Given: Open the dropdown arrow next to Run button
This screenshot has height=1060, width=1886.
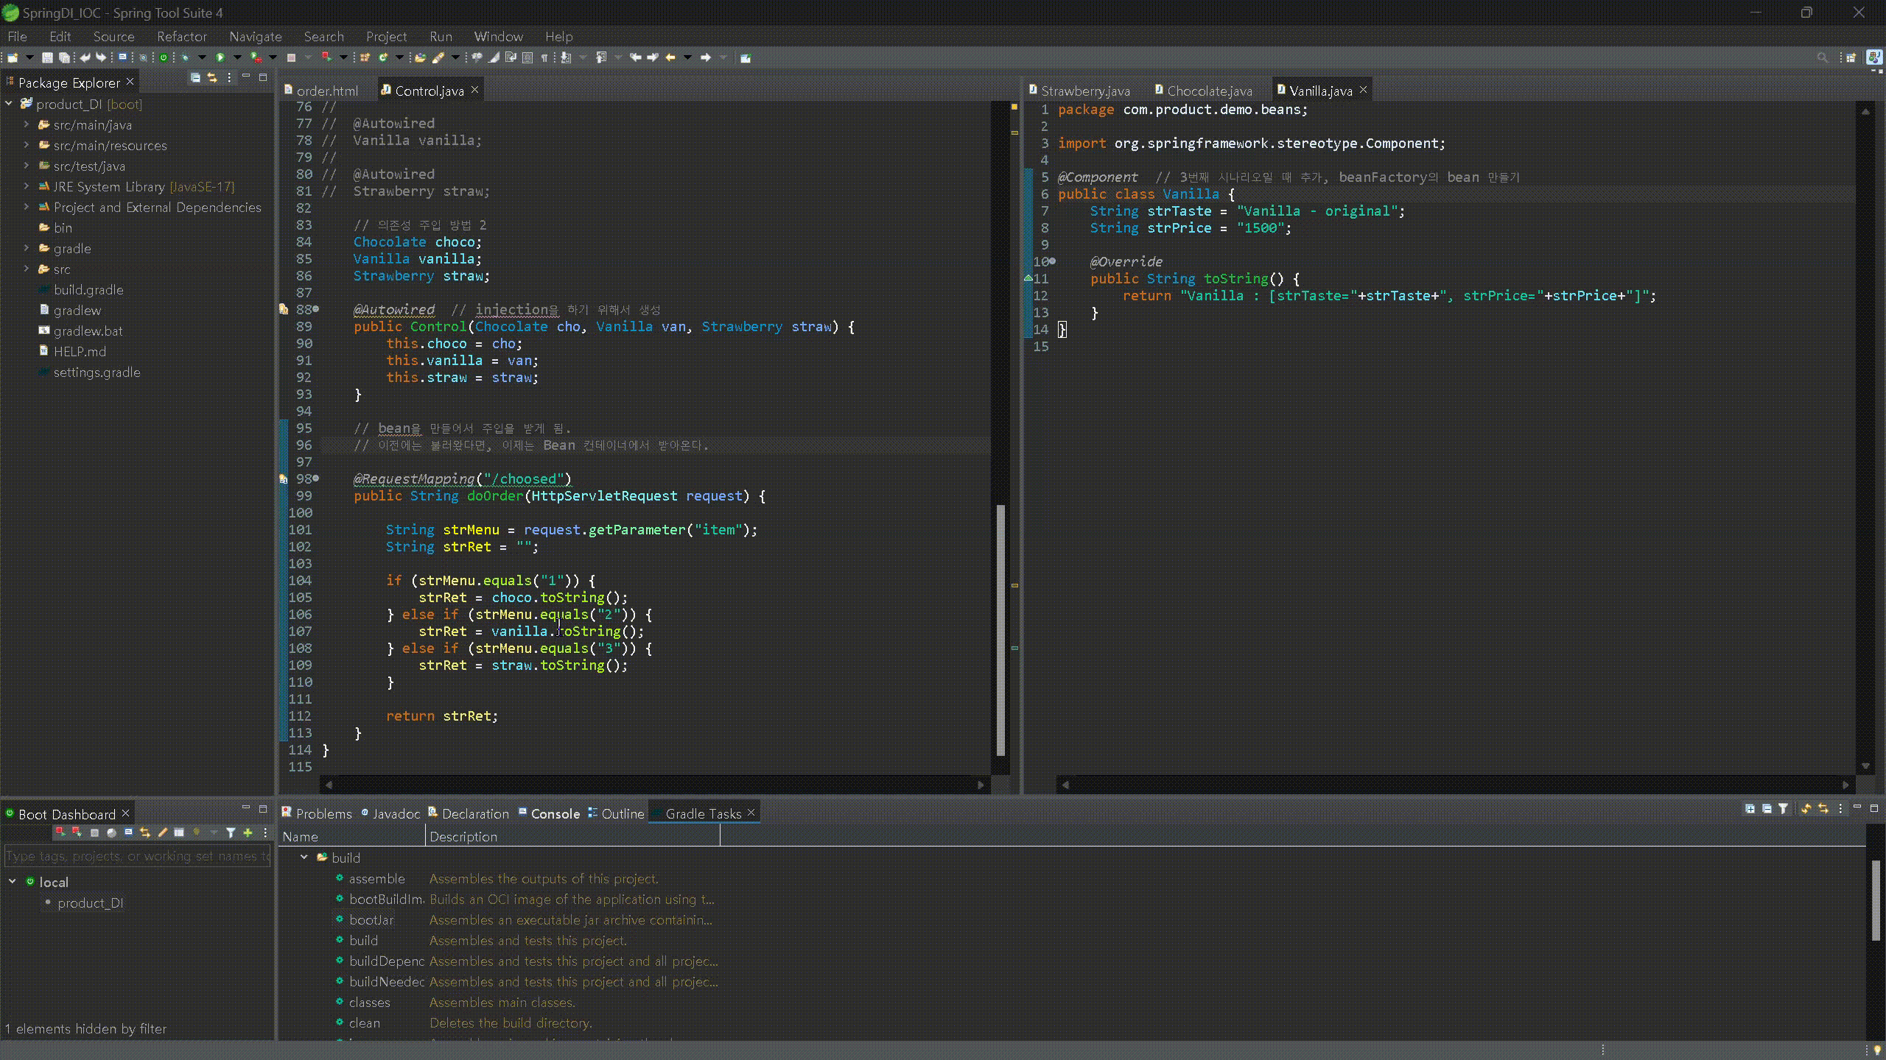Looking at the screenshot, I should tap(236, 57).
